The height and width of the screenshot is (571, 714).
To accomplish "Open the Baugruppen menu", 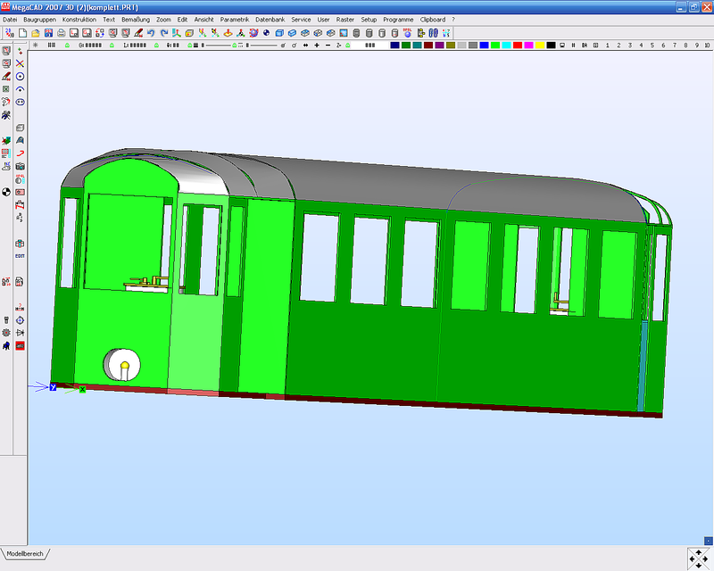I will (39, 20).
